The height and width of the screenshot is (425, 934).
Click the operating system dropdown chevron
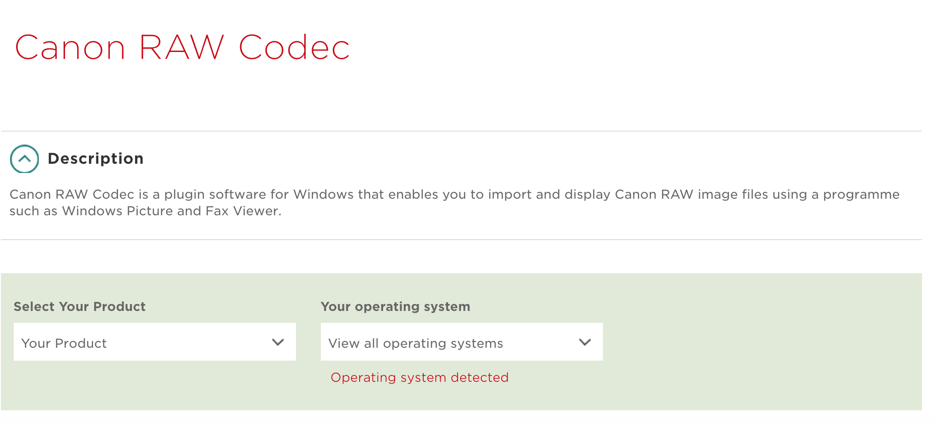pos(585,342)
